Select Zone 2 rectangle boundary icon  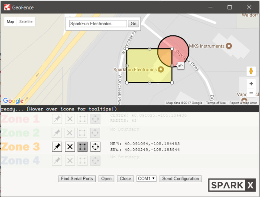[82, 133]
